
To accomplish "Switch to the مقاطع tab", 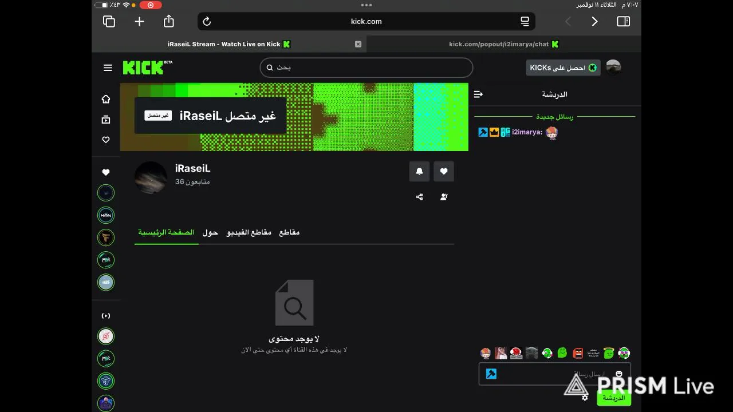I will pyautogui.click(x=289, y=232).
